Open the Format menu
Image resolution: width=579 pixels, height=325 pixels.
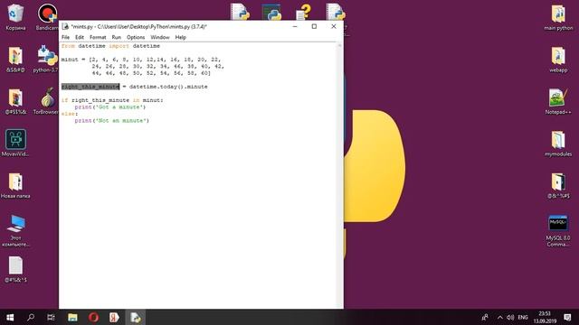[98, 37]
